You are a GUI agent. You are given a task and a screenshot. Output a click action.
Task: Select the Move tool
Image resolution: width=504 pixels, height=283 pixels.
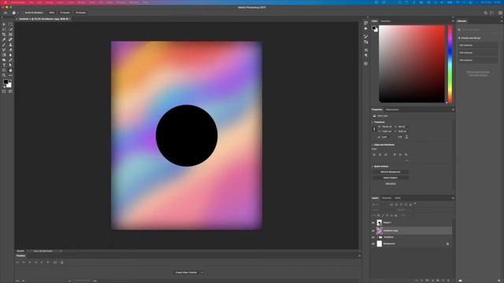(4, 24)
